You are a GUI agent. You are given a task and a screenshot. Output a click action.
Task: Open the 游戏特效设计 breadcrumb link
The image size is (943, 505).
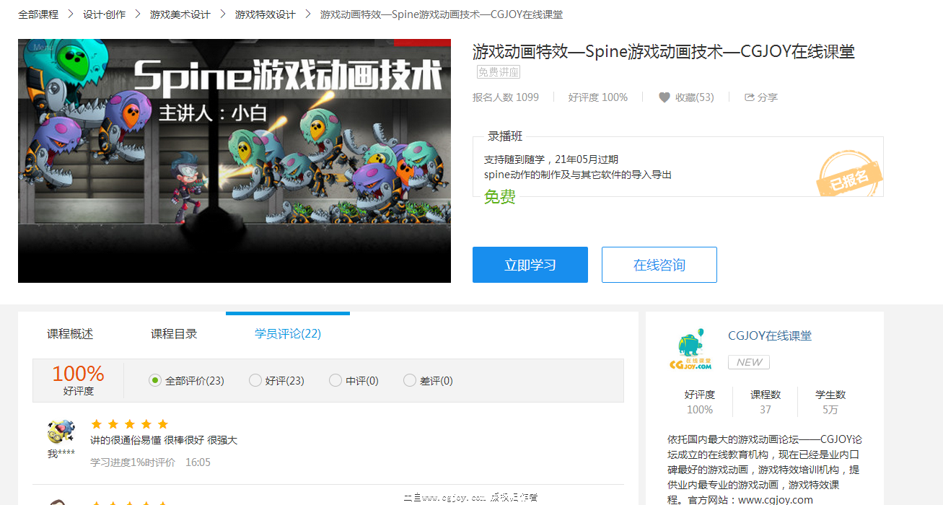click(x=266, y=14)
